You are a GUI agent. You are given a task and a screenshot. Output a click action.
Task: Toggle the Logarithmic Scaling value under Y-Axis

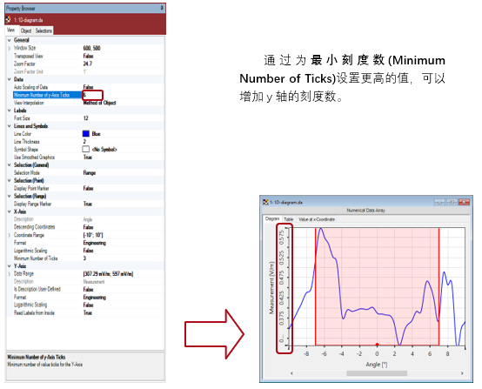click(x=88, y=305)
